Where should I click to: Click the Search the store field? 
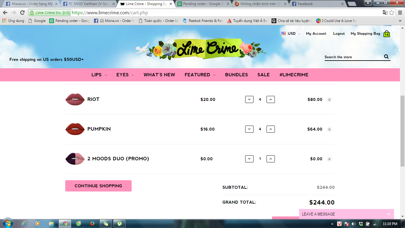point(353,57)
